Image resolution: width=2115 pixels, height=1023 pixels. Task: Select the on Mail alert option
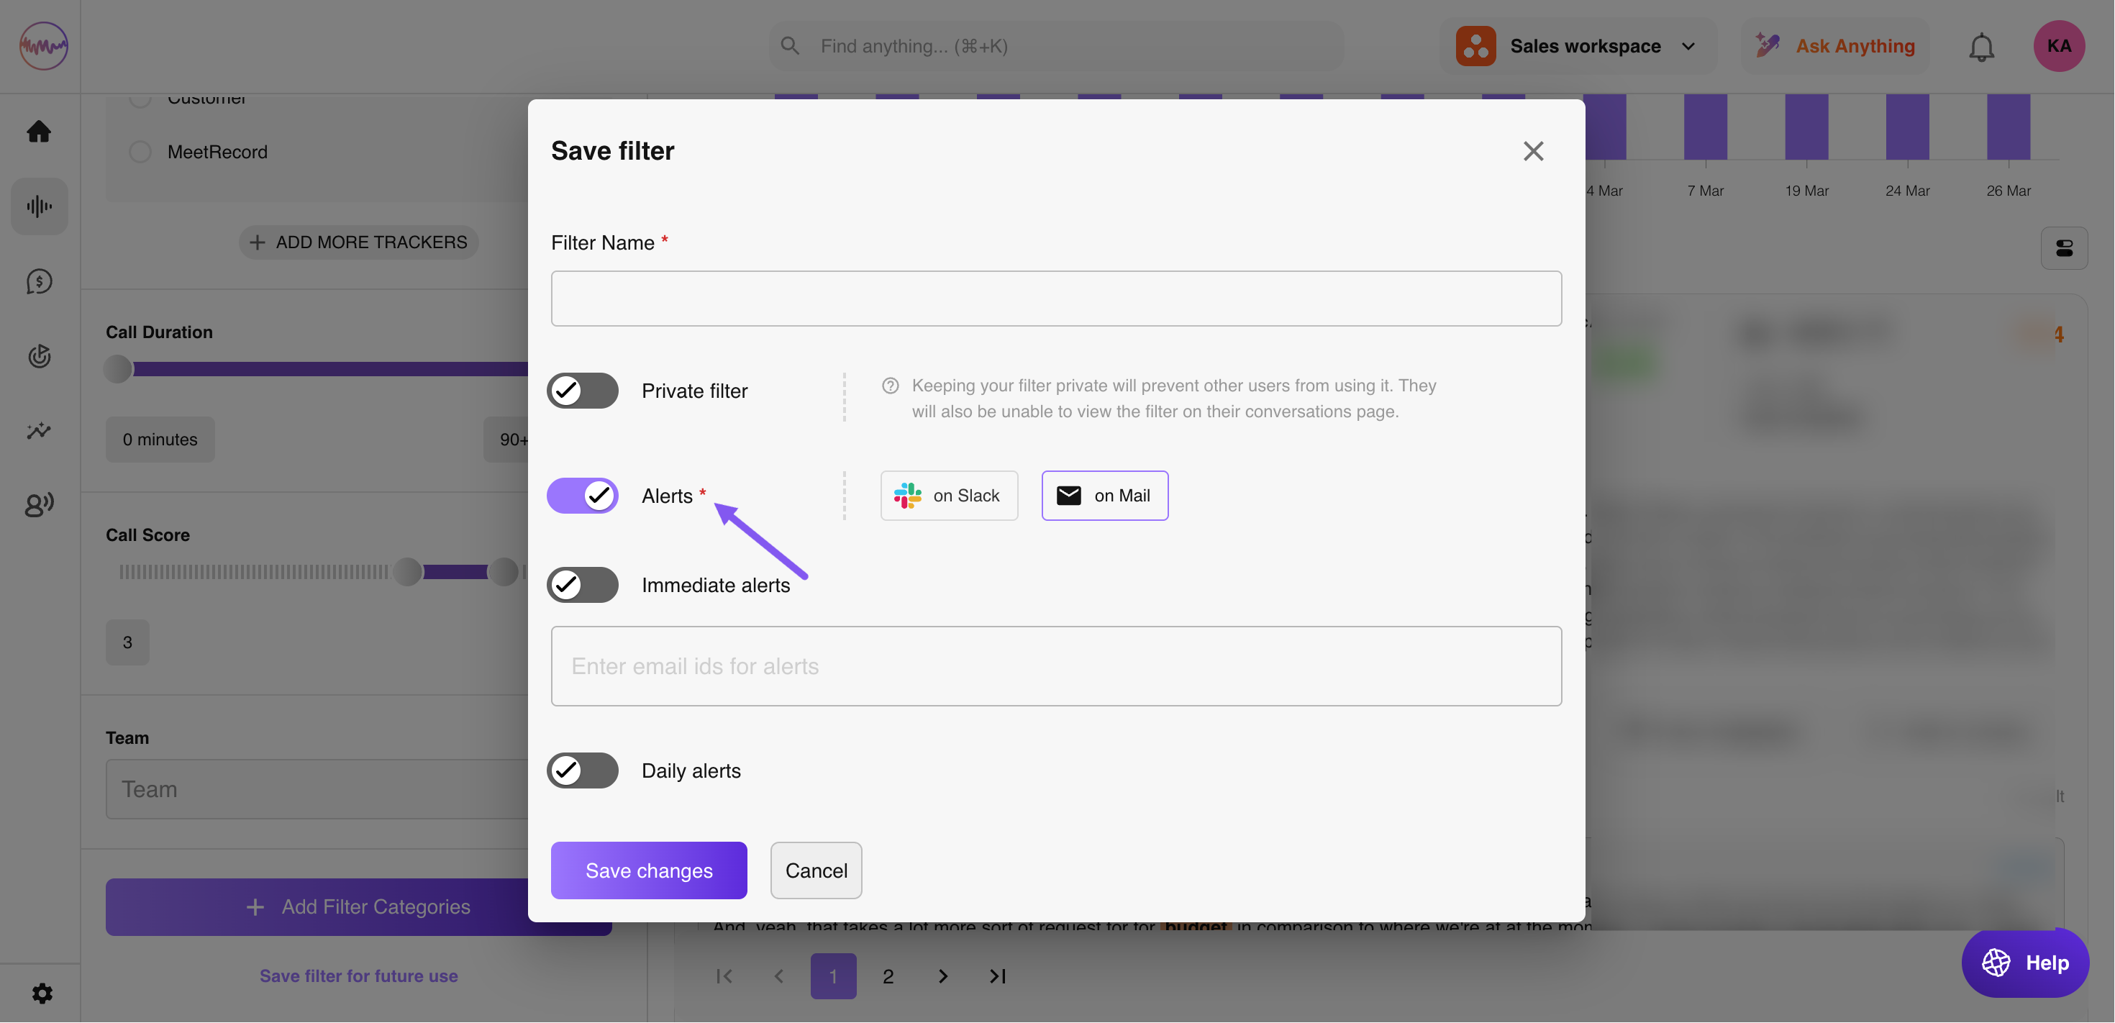coord(1104,495)
